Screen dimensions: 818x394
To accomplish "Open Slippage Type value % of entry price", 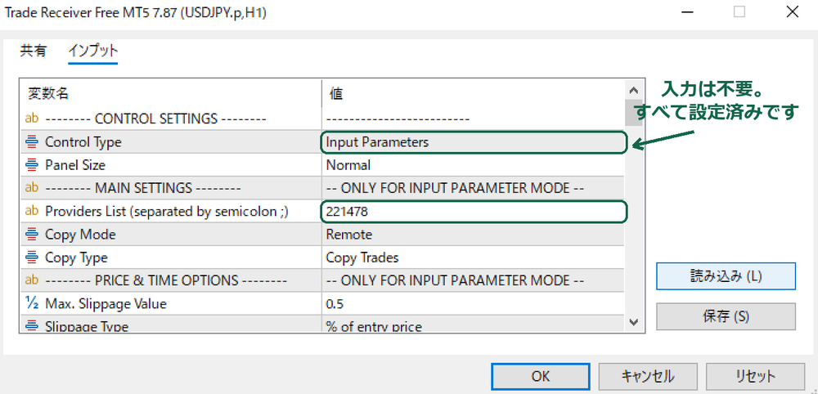I will tap(473, 325).
